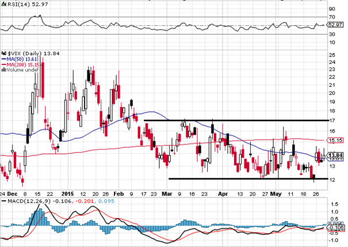The image size is (348, 247).
Task: Click the Volume undef legend label
Action: pos(23,70)
